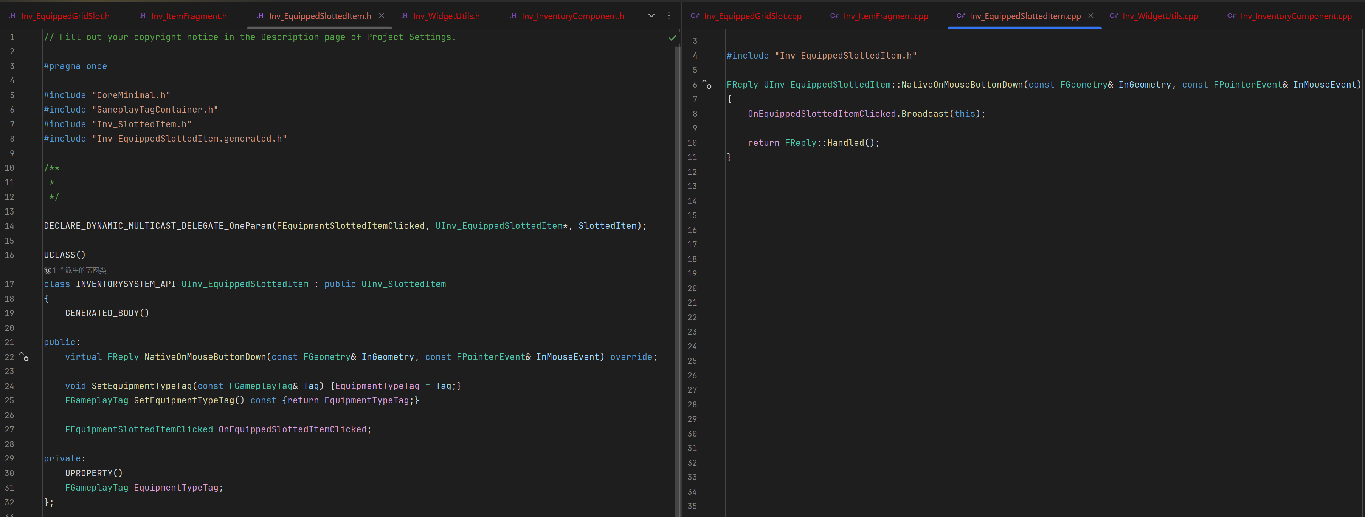Click header file icon on Inv_EquippedGridSlot.h tab
The width and height of the screenshot is (1365, 517).
(12, 16)
